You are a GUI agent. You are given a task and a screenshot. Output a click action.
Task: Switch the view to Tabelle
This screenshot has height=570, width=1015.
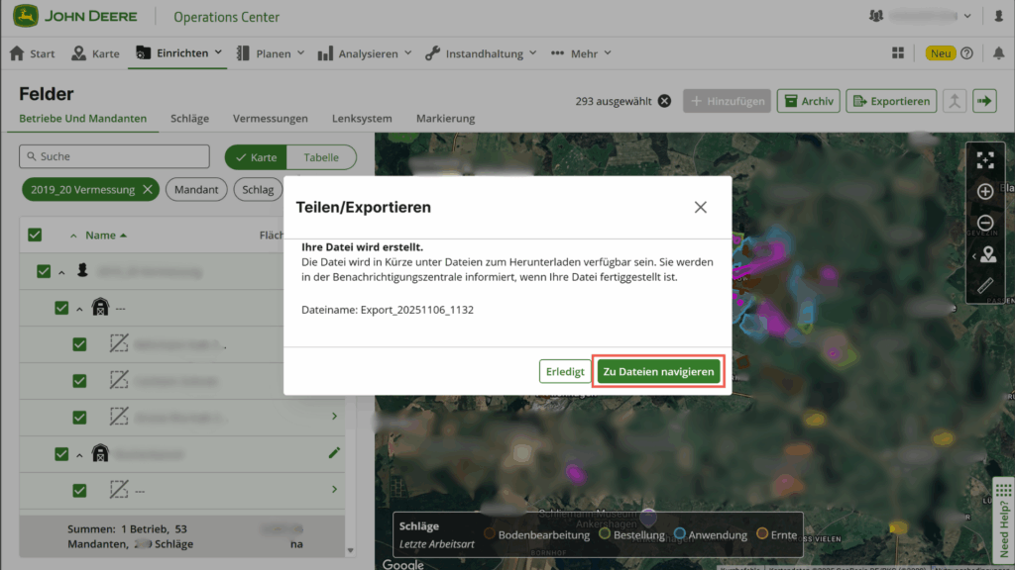point(320,157)
